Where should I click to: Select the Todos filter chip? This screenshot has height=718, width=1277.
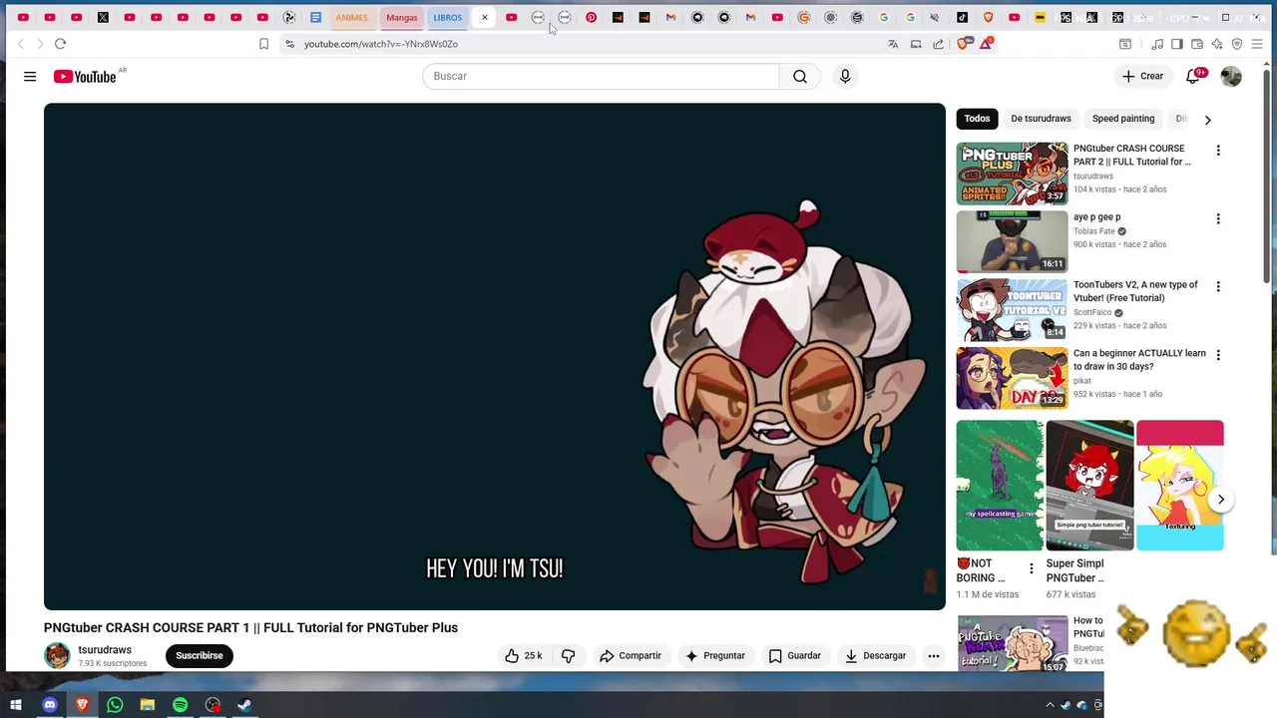(x=977, y=119)
